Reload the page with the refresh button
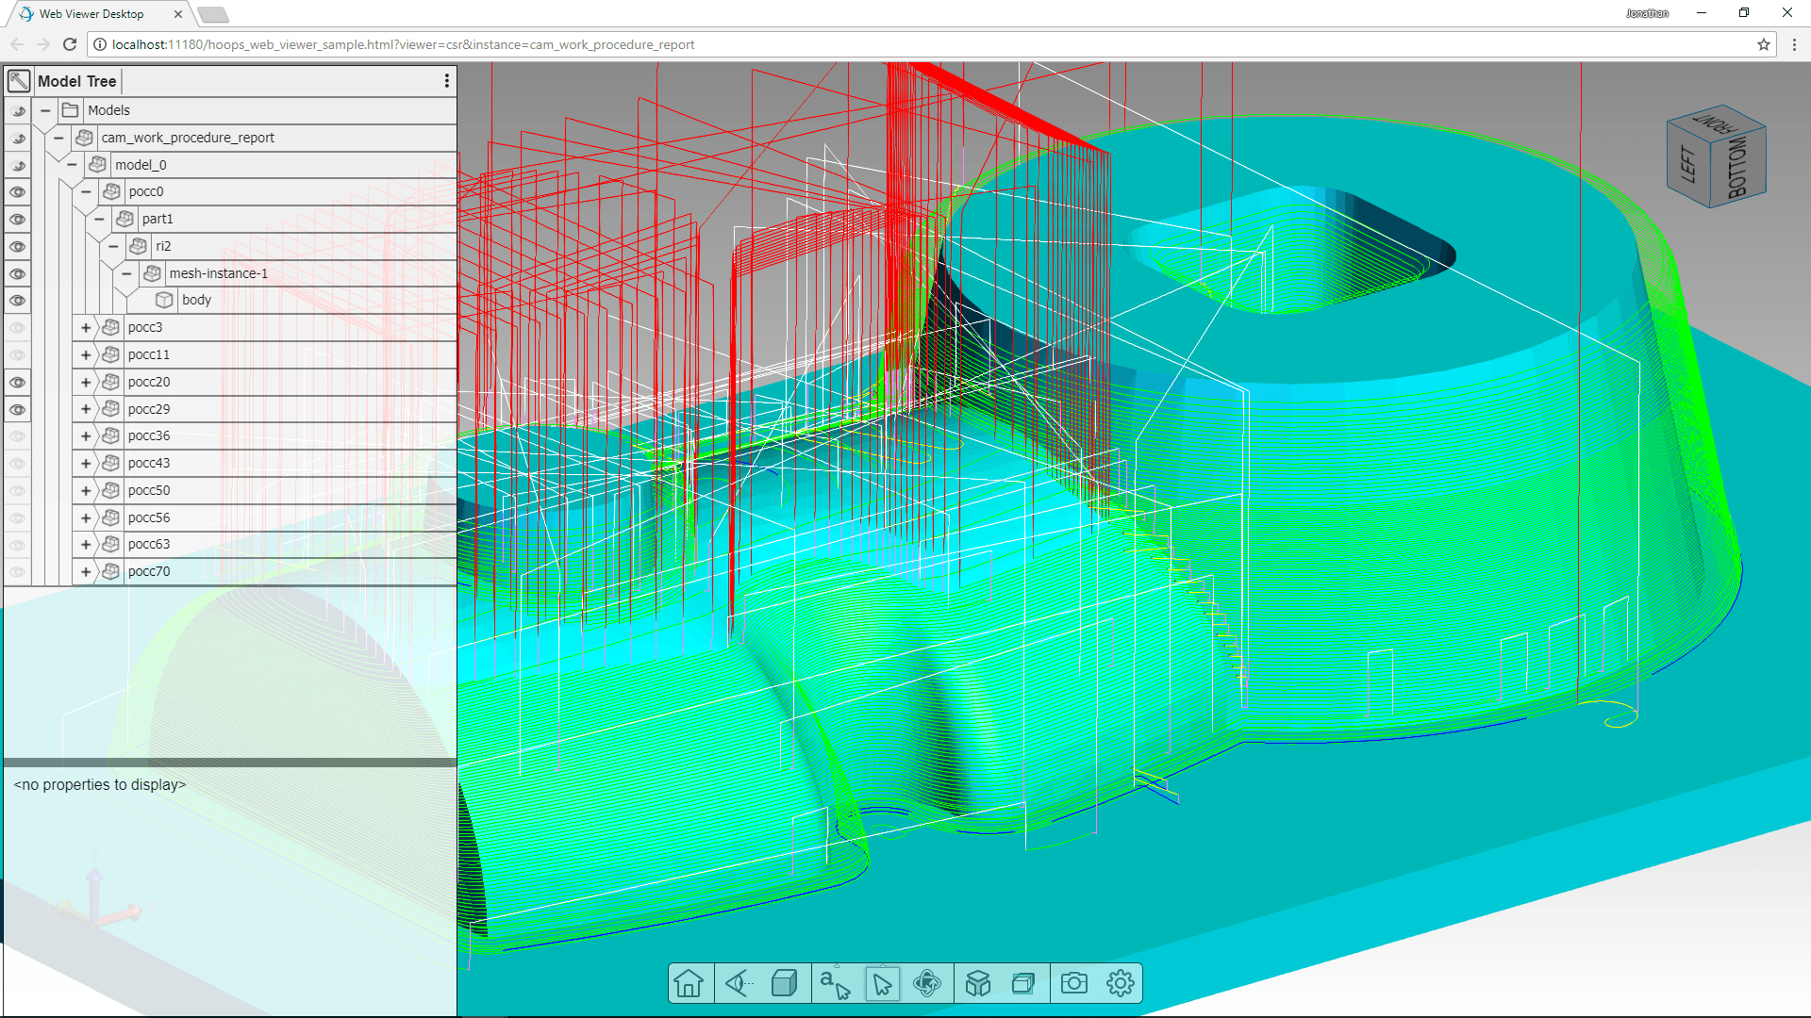Screen dimensions: 1811x1018 point(70,44)
